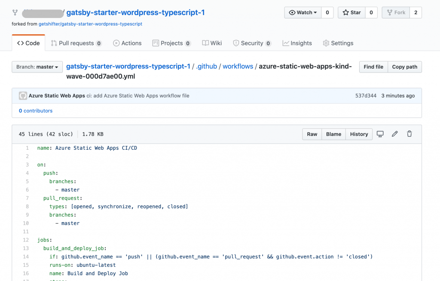The width and height of the screenshot is (440, 281).
Task: Click the Copy path button
Action: click(x=405, y=67)
